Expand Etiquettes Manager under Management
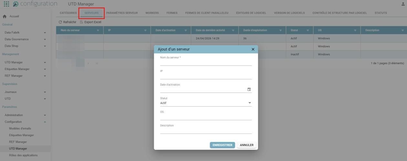Screen dimensions: 407x161 (45, 69)
